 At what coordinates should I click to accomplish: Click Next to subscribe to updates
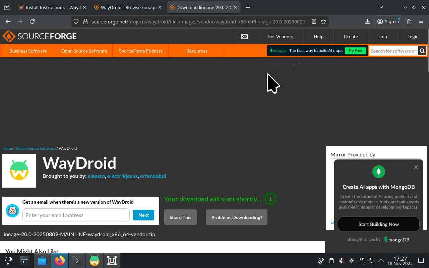143,215
